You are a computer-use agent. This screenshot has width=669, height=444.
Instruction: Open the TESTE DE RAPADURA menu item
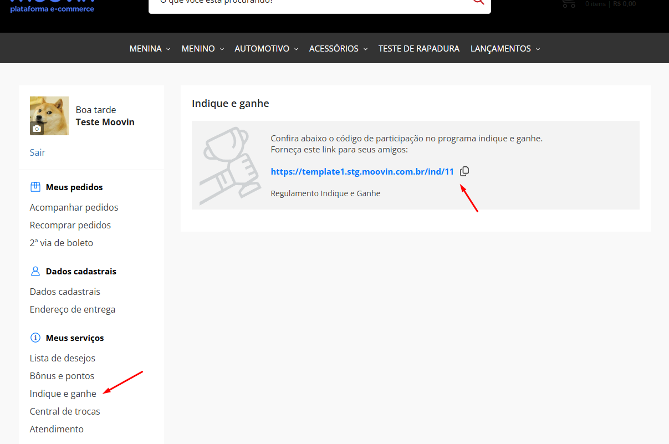[419, 49]
